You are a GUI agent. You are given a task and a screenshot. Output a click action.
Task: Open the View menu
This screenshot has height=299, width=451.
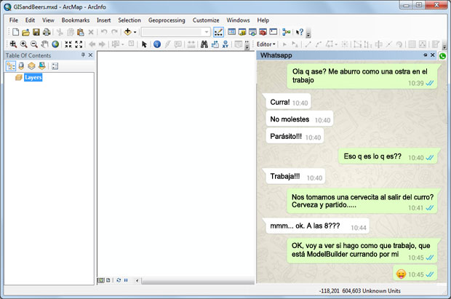click(48, 20)
